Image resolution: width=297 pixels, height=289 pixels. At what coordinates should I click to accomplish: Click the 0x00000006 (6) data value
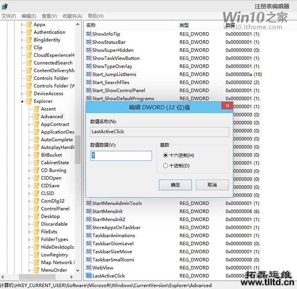click(242, 211)
